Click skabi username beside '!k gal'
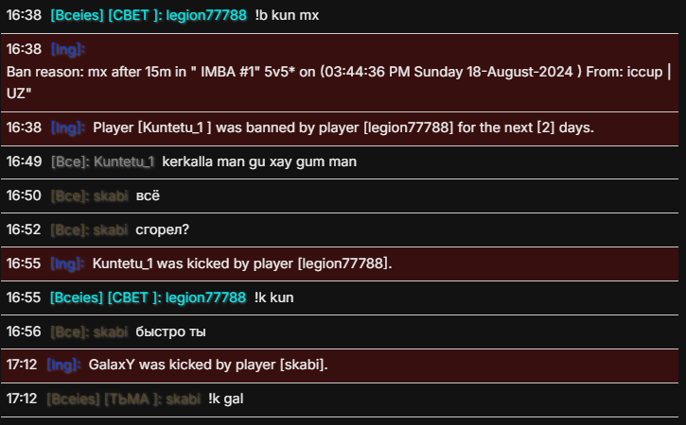Screen dimensions: 686x425 click(x=183, y=399)
